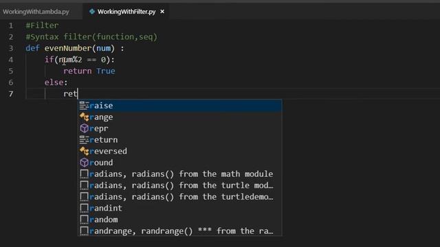The image size is (440, 247).
Task: Click the snippet icon beside 'randrange'
Action: coord(84,231)
